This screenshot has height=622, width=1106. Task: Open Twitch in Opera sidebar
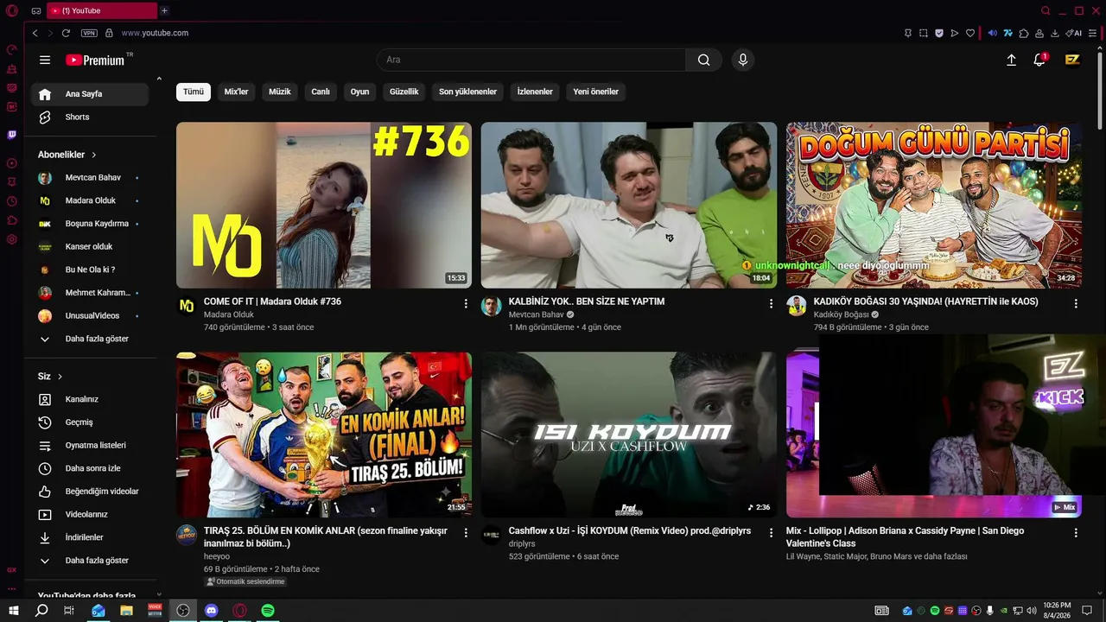[12, 135]
